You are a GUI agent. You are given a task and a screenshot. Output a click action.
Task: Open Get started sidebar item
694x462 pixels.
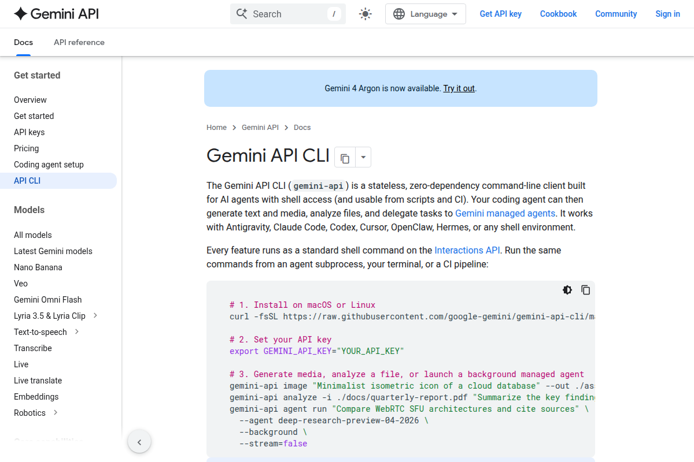pos(34,116)
